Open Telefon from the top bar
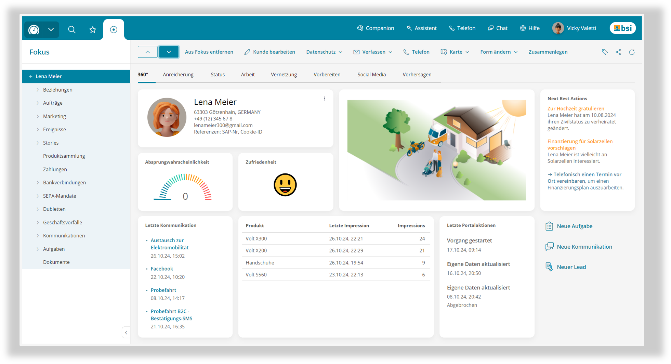 [x=462, y=28]
